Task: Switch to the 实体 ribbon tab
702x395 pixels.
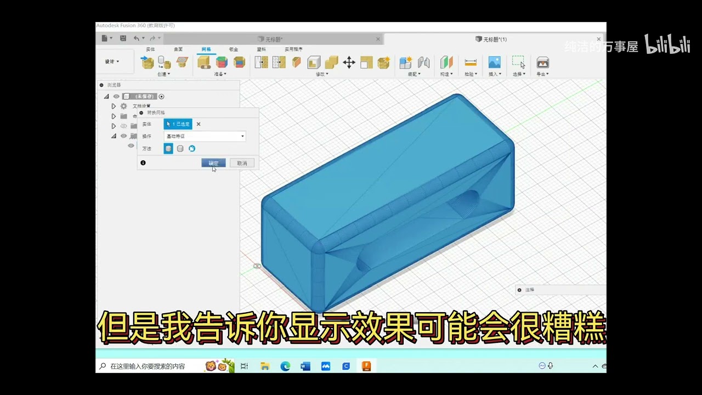Action: pyautogui.click(x=150, y=49)
